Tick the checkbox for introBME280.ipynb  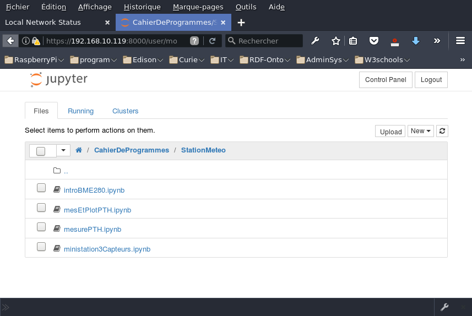click(x=41, y=188)
